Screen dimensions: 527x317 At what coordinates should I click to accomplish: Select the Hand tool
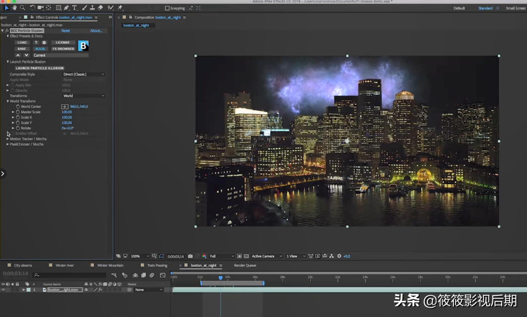click(x=14, y=7)
